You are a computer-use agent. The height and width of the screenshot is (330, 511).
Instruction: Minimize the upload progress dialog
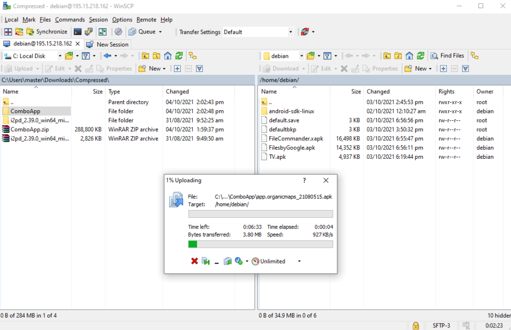click(x=217, y=262)
